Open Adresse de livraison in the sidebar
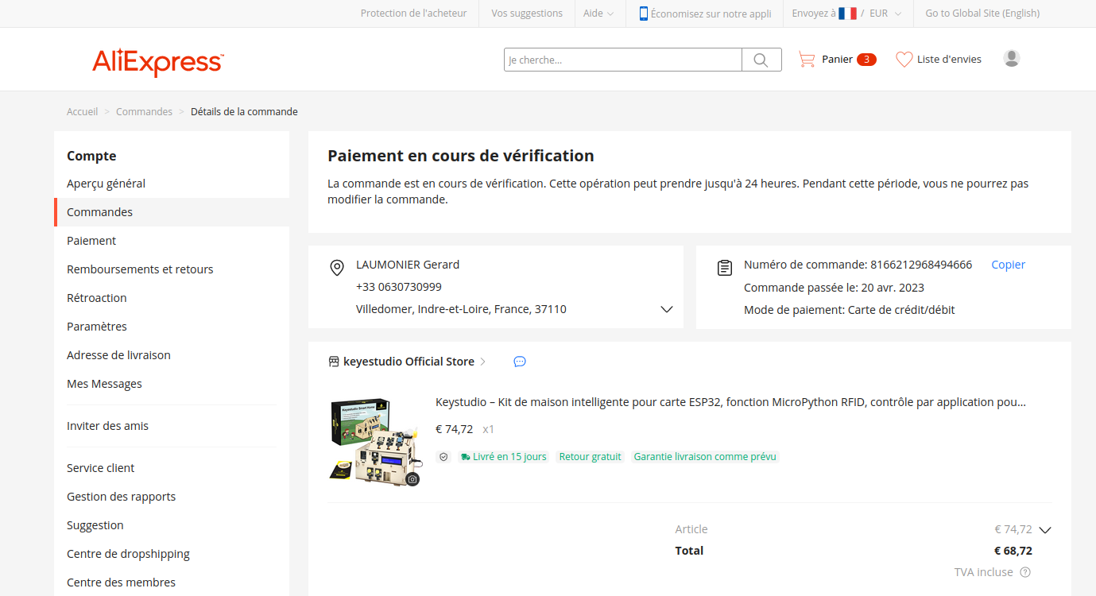Image resolution: width=1096 pixels, height=596 pixels. point(118,355)
